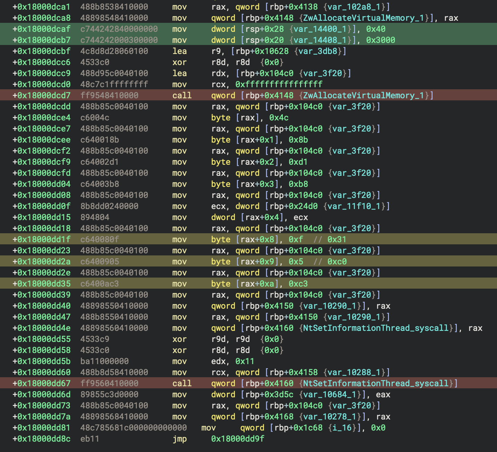The height and width of the screenshot is (452, 497).
Task: Select opcode bytes c6004c
Action: pos(95,118)
